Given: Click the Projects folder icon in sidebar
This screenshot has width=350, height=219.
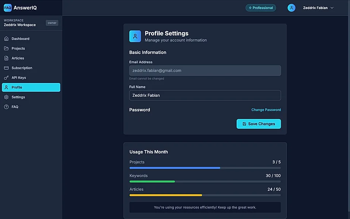Looking at the screenshot, I should tap(6, 48).
